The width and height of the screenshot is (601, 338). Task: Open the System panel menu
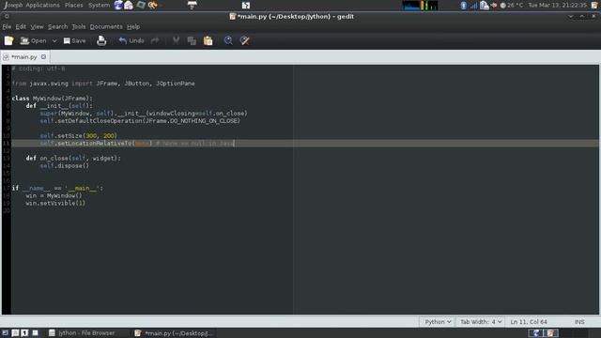click(99, 5)
